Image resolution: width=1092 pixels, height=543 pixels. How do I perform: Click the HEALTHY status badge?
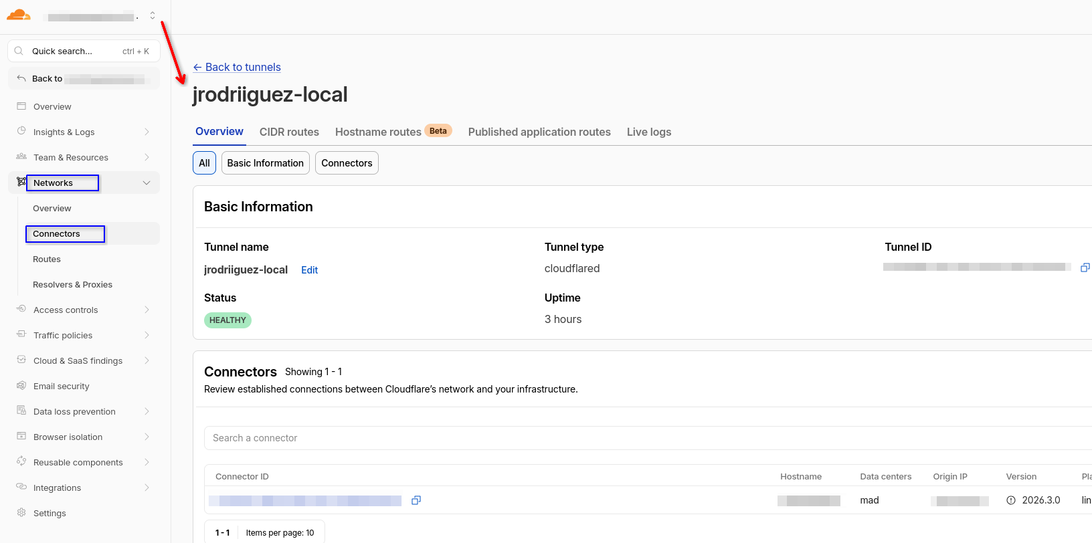[x=227, y=320]
